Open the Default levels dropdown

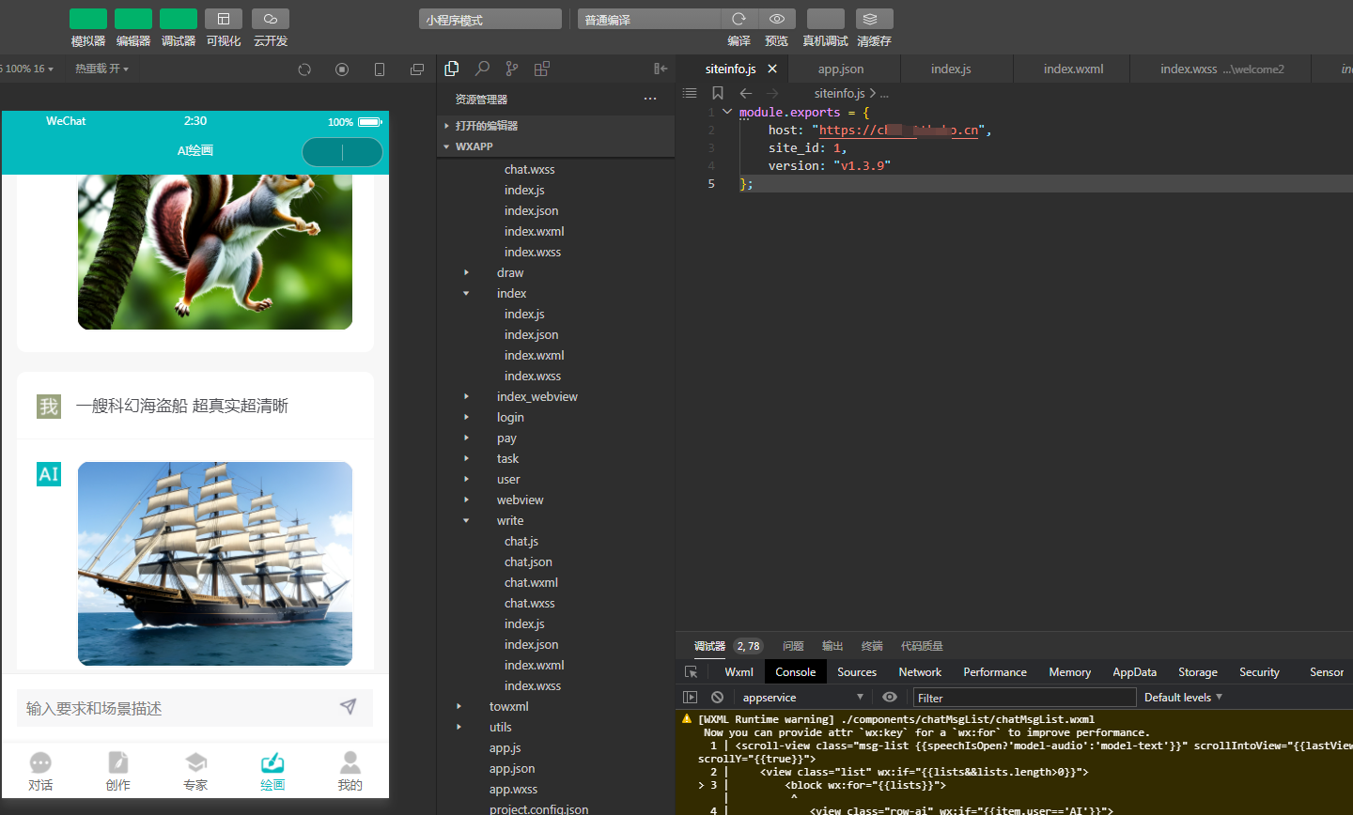(x=1183, y=698)
